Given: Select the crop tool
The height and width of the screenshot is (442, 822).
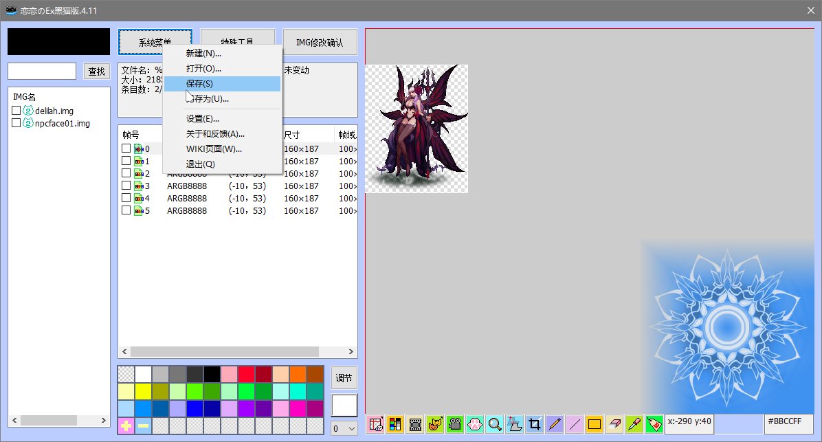Looking at the screenshot, I should (x=535, y=424).
